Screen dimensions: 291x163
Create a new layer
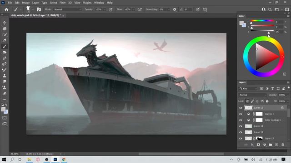coord(277,145)
